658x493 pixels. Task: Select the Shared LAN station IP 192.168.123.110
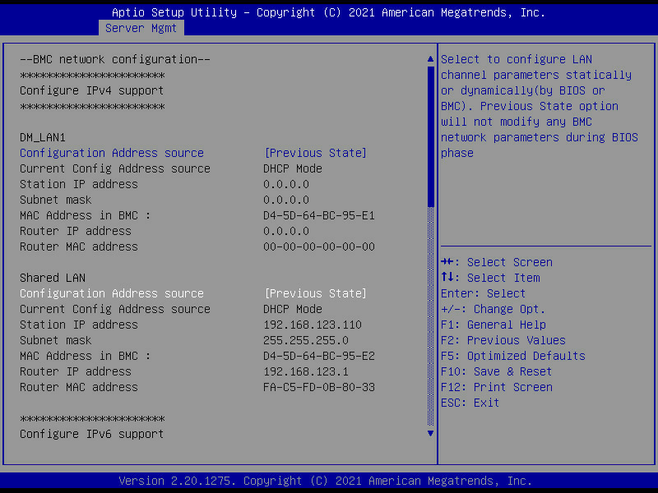click(x=312, y=325)
